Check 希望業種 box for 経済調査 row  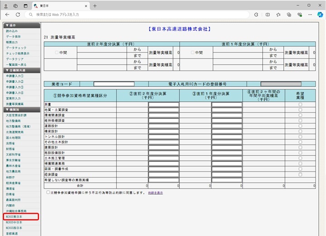(300, 175)
